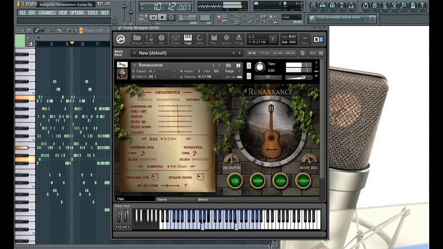Click the FL Studio undo history icon
Screen dimensions: 443x249
[x=365, y=6]
